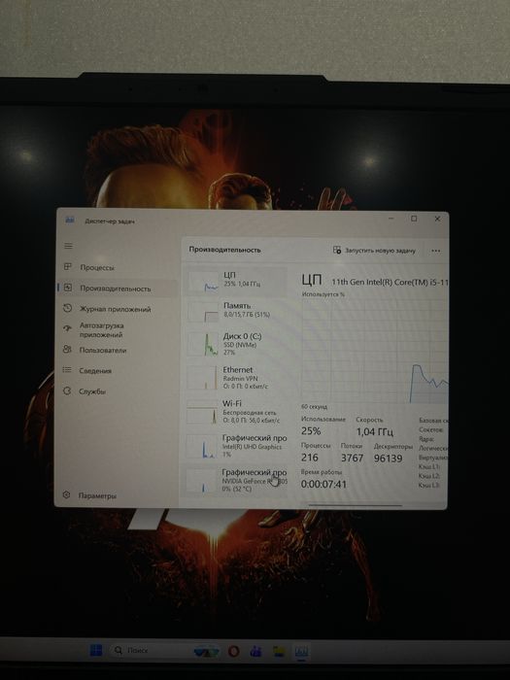Image resolution: width=510 pixels, height=680 pixels.
Task: Click the CPU usage graph
Action: tap(375, 351)
